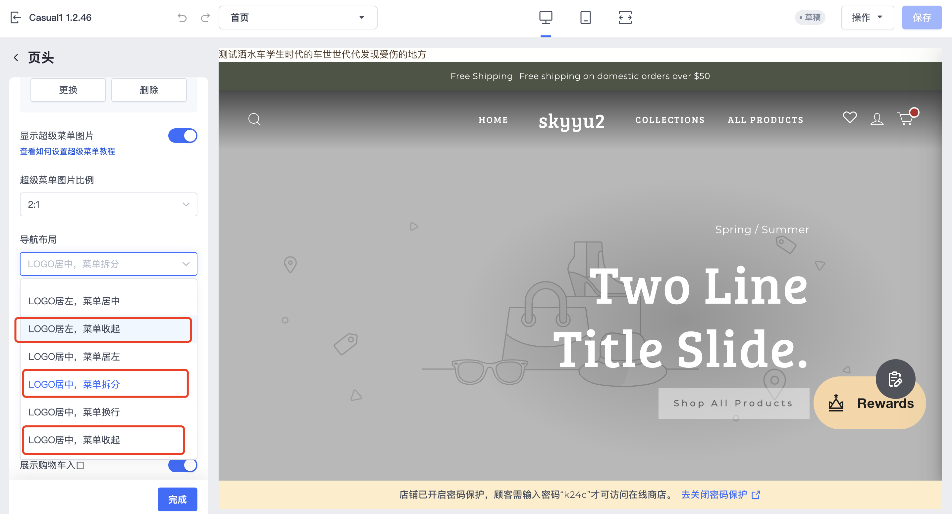Select LOGO居中，菜单居左 option

click(x=108, y=357)
